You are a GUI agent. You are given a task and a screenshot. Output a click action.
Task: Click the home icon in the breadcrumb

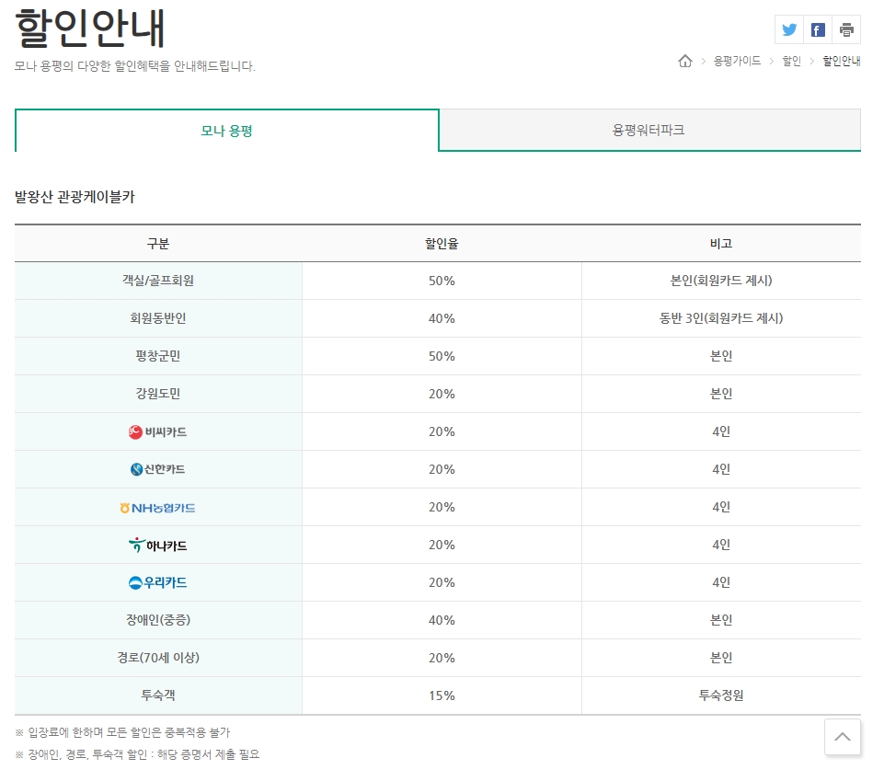coord(684,61)
